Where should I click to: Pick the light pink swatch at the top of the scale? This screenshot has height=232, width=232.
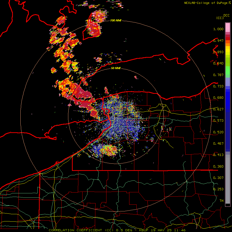[x=228, y=28]
